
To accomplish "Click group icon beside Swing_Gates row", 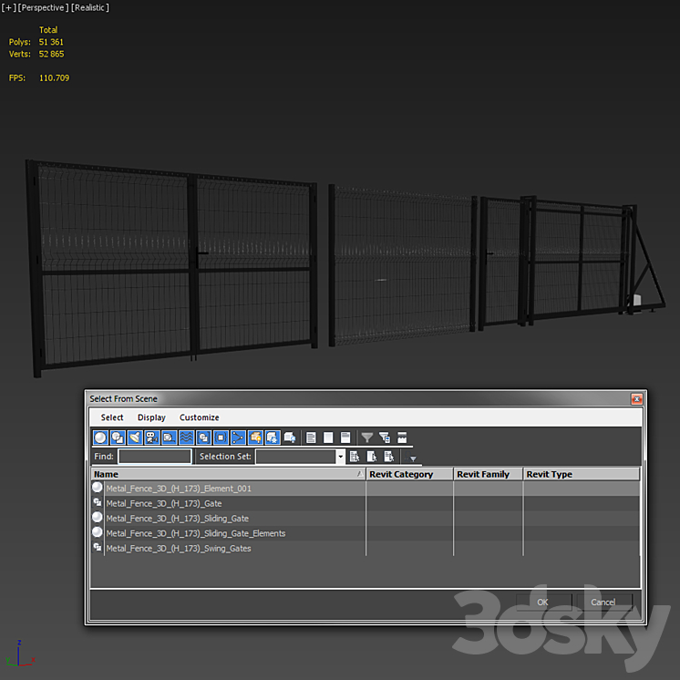I will (98, 547).
